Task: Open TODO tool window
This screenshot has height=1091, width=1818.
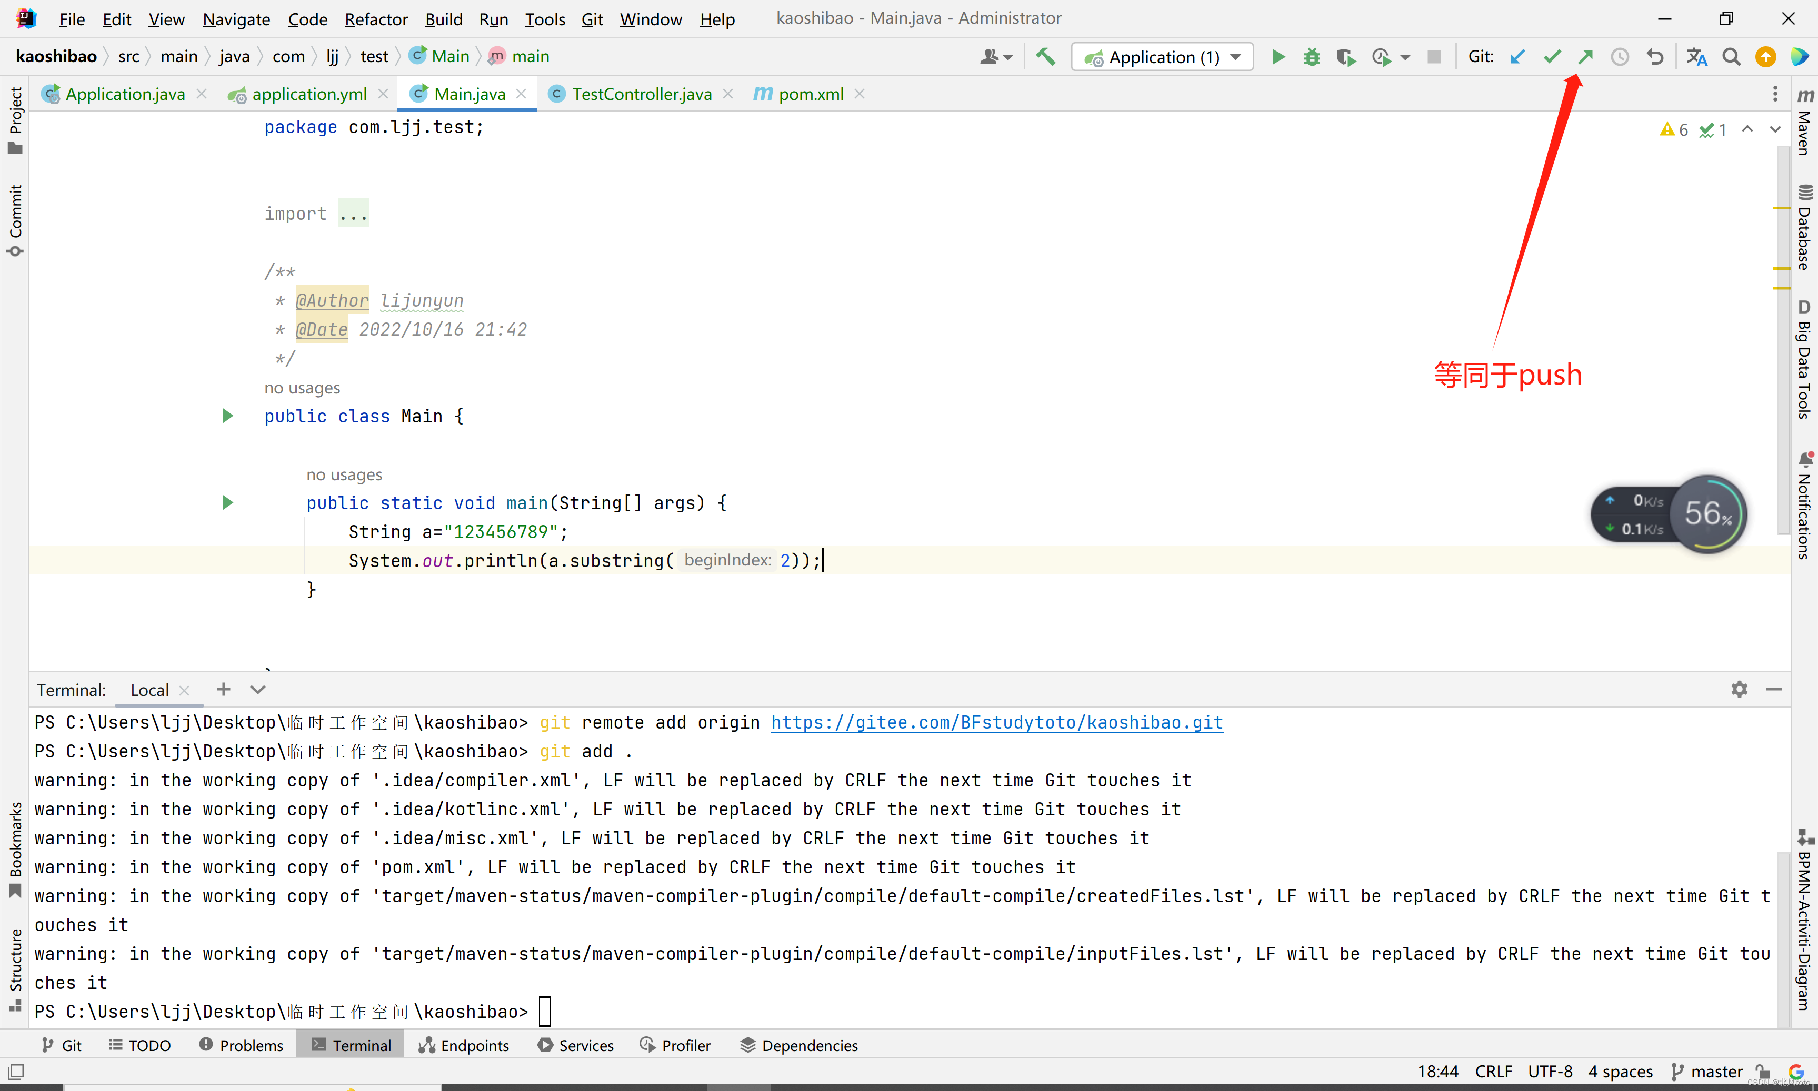Action: 139,1045
